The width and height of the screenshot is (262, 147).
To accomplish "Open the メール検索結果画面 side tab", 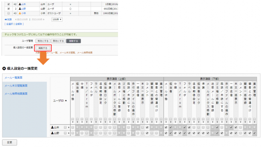I will [16, 94].
